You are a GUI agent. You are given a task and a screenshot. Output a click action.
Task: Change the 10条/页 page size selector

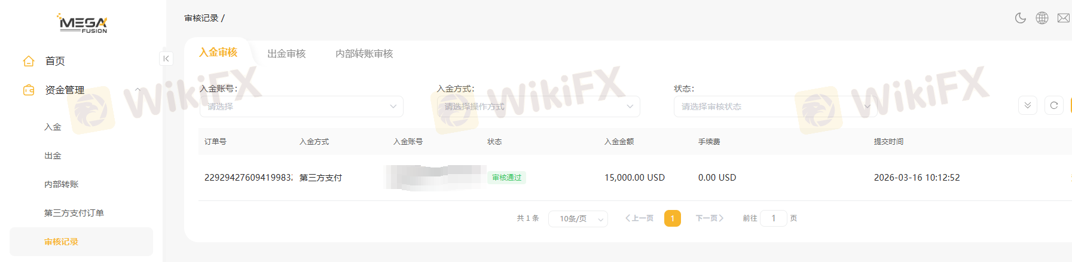point(578,219)
